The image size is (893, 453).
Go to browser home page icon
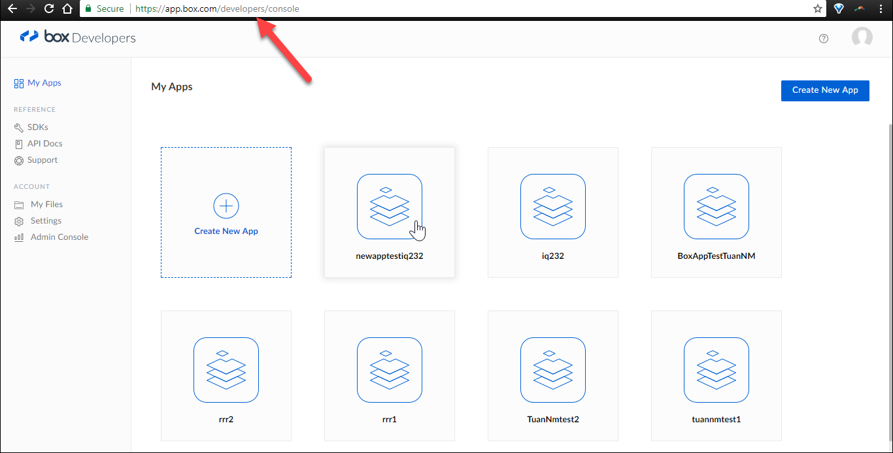click(67, 8)
